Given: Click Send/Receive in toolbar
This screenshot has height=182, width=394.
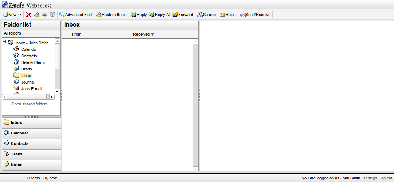Looking at the screenshot, I should coord(255,15).
